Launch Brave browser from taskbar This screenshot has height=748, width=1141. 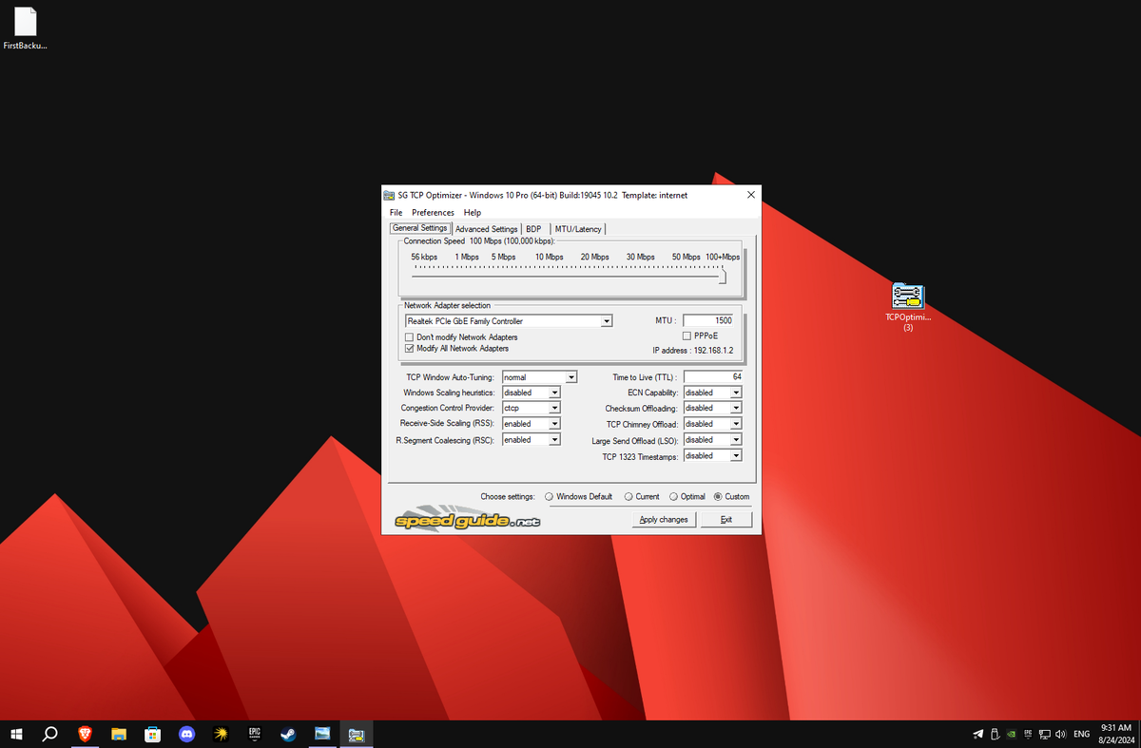point(86,734)
